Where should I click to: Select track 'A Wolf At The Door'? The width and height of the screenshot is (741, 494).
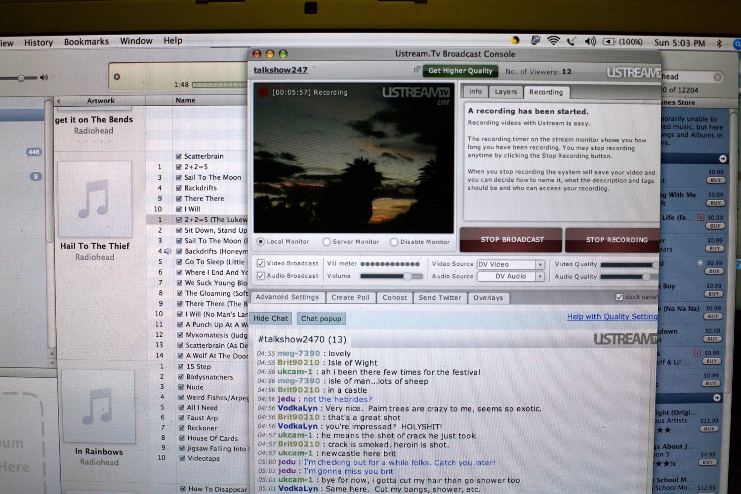click(217, 356)
